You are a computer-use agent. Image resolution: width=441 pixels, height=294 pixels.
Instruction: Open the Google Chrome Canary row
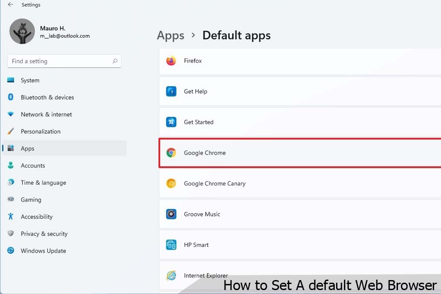point(300,183)
